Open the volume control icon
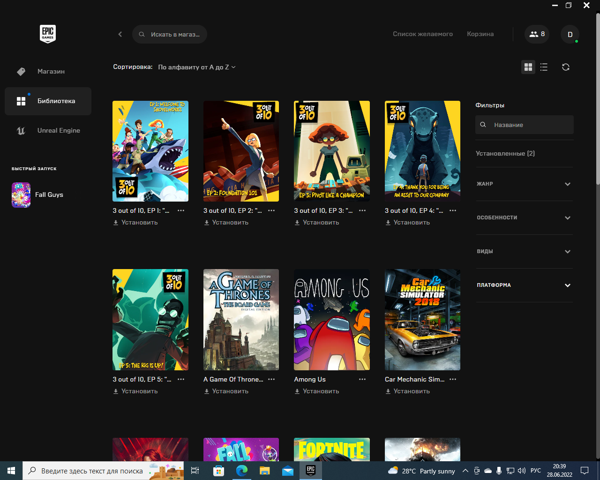This screenshot has width=600, height=480. (x=522, y=471)
